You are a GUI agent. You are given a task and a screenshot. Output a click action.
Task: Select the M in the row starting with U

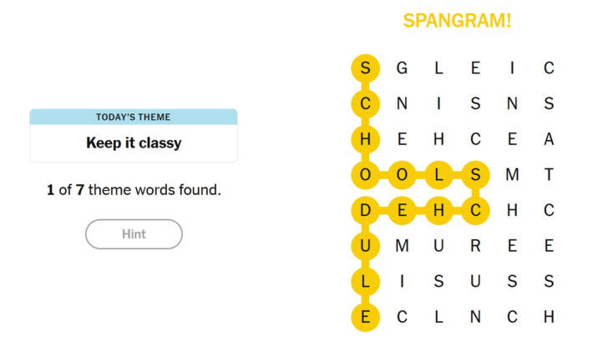402,246
